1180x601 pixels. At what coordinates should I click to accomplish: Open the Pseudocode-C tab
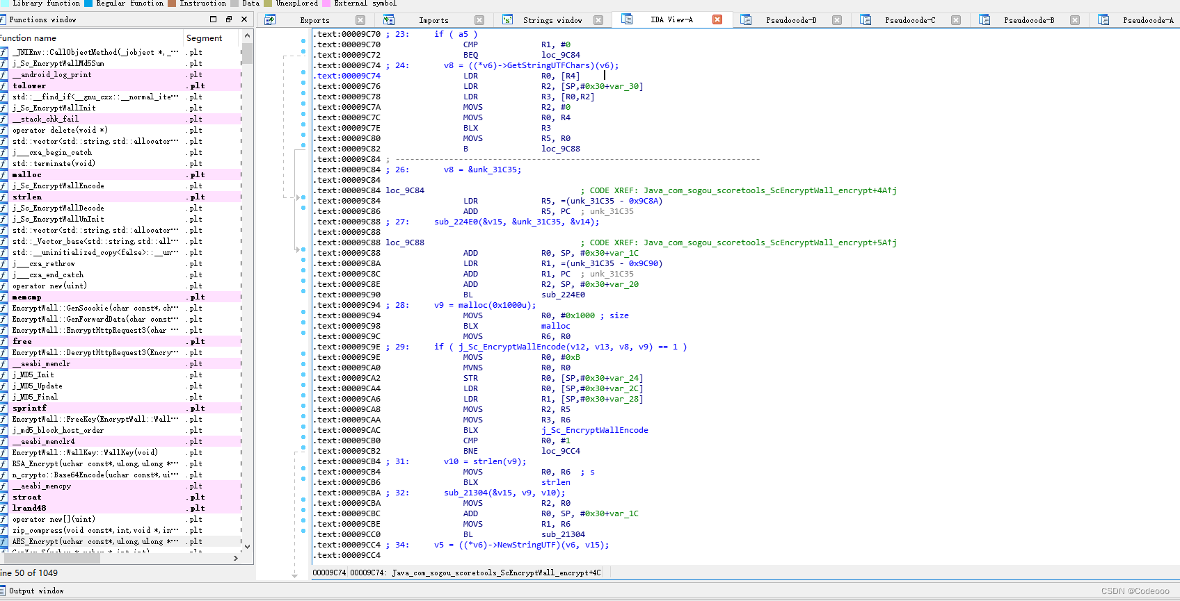point(910,20)
